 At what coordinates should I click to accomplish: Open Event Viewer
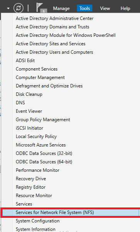click(29, 111)
